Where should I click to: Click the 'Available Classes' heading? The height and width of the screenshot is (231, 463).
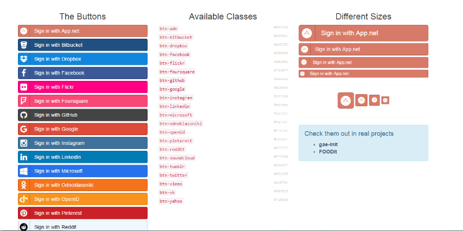click(x=223, y=17)
